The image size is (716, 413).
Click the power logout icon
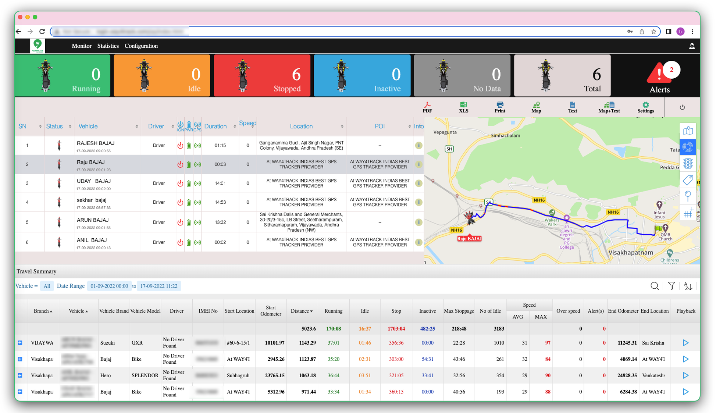[682, 107]
